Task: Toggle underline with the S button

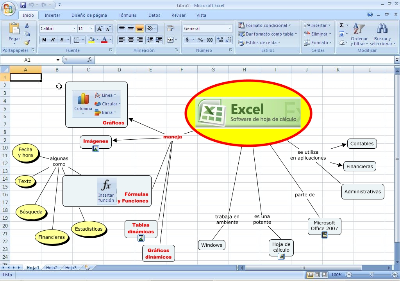Action: pos(62,40)
